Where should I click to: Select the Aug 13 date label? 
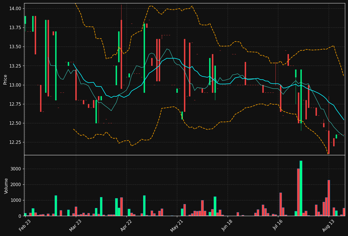328,225
